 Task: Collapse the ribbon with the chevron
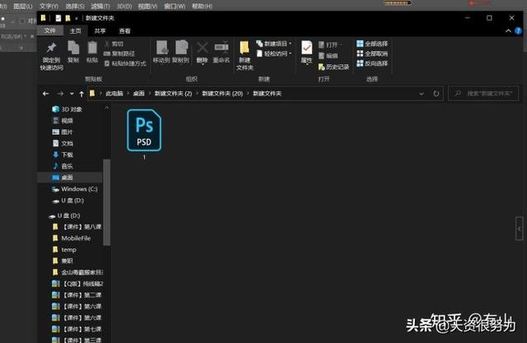tap(508, 31)
